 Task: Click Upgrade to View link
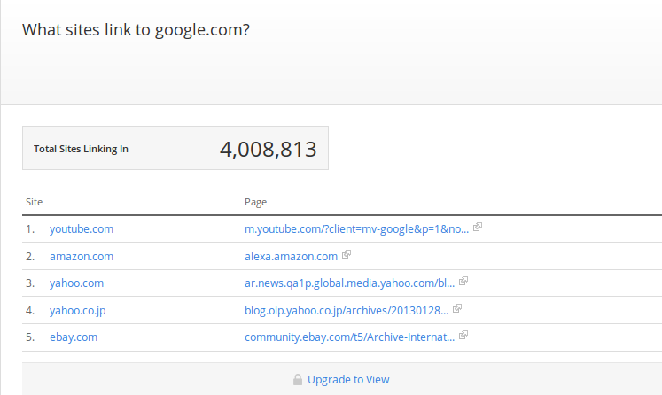click(x=348, y=380)
